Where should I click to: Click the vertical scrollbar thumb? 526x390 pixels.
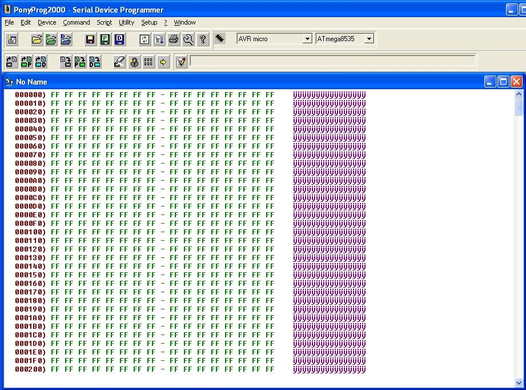coord(519,107)
